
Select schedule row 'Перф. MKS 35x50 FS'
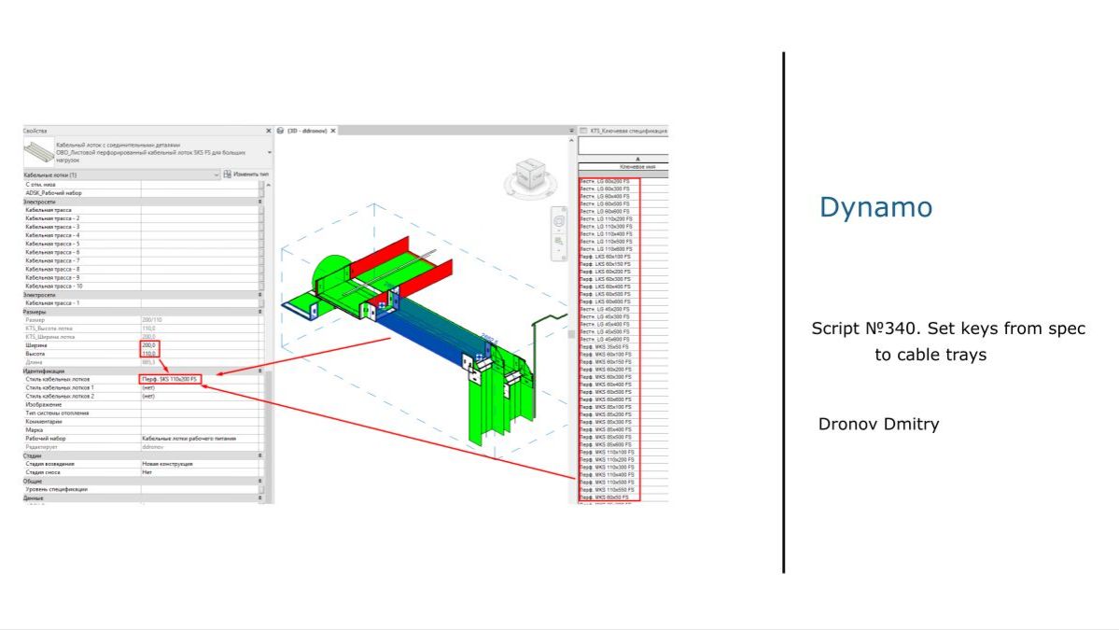pos(623,347)
